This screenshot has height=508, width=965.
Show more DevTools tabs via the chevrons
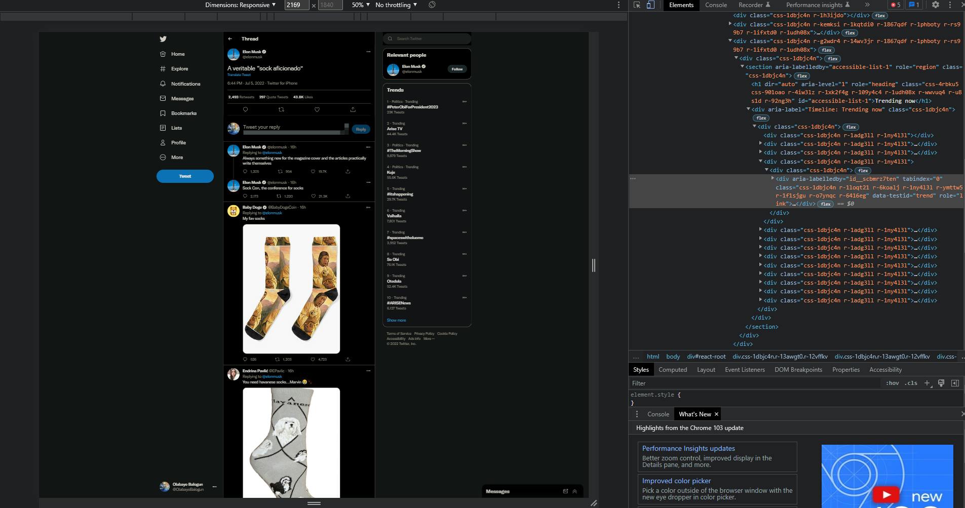coord(867,5)
